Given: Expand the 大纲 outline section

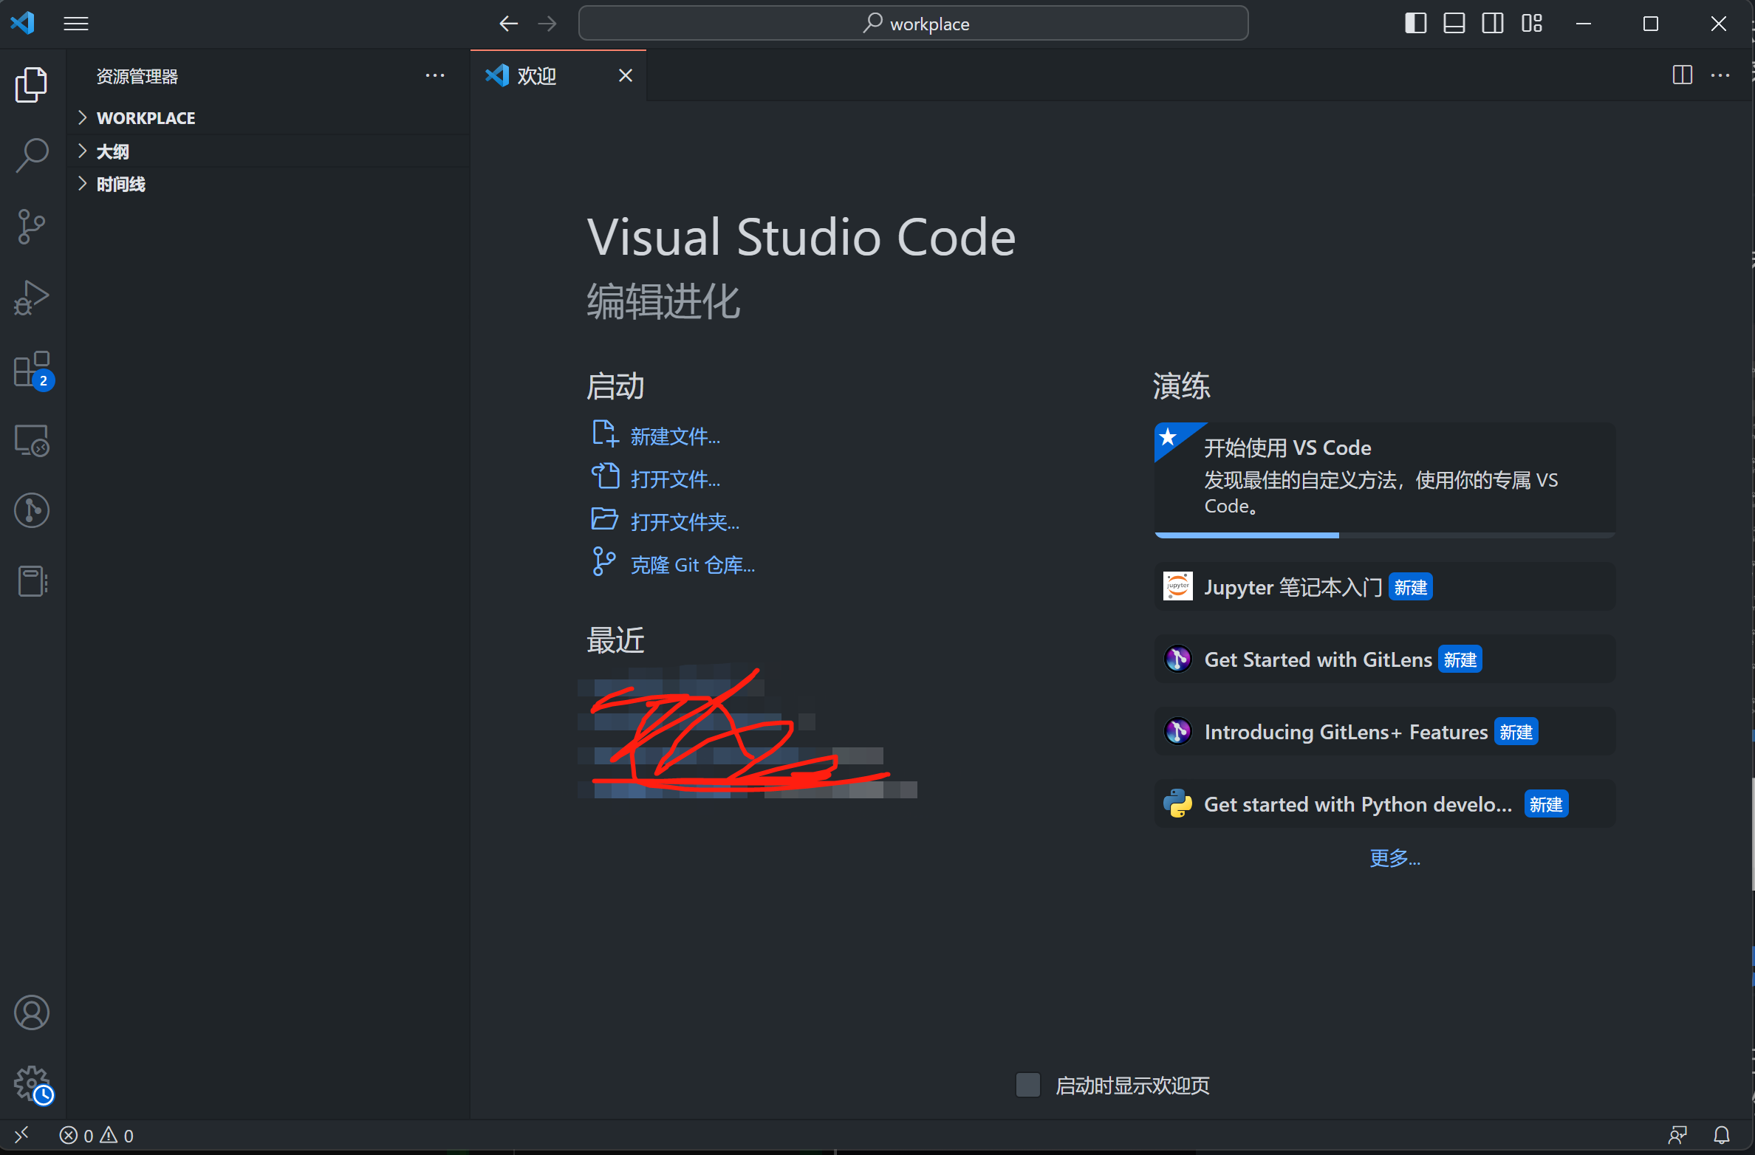Looking at the screenshot, I should point(112,151).
